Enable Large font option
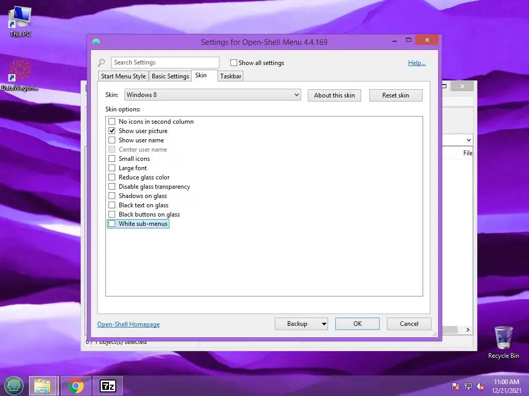 (x=112, y=168)
